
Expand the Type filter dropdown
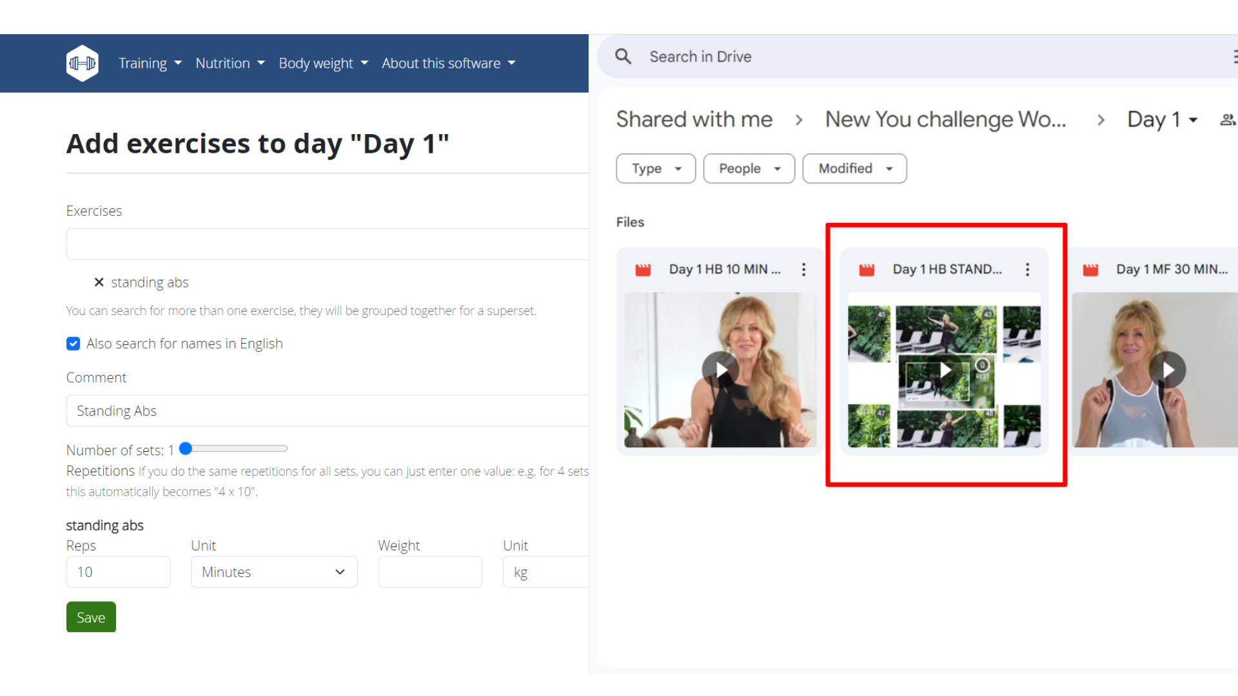656,168
